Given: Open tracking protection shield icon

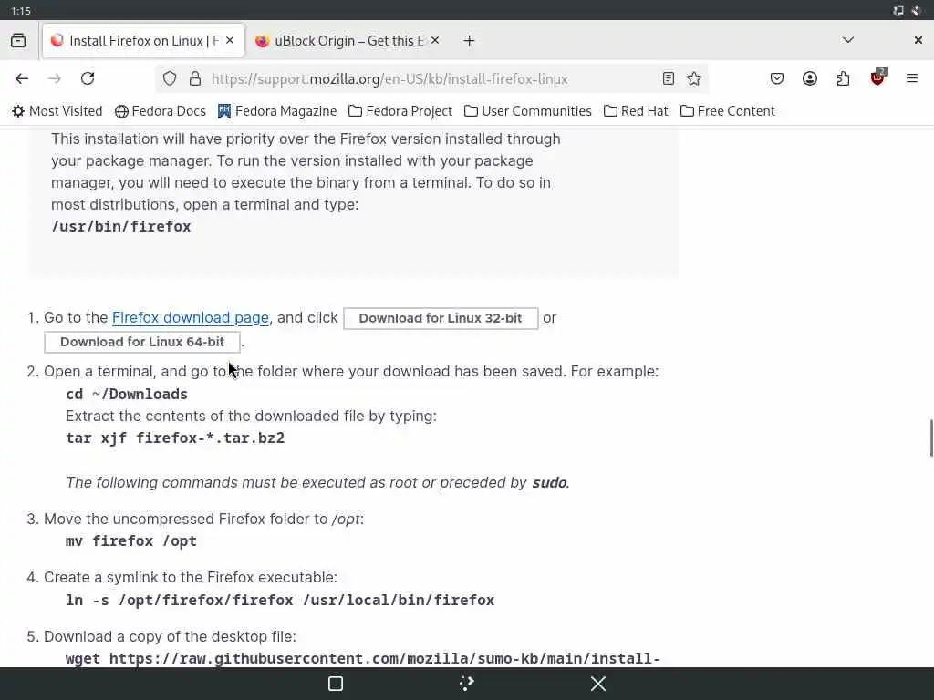Looking at the screenshot, I should pyautogui.click(x=170, y=78).
